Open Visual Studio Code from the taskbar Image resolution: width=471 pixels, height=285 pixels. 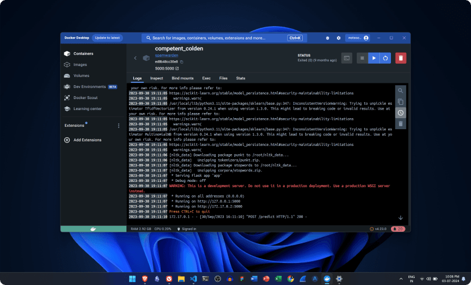193,279
